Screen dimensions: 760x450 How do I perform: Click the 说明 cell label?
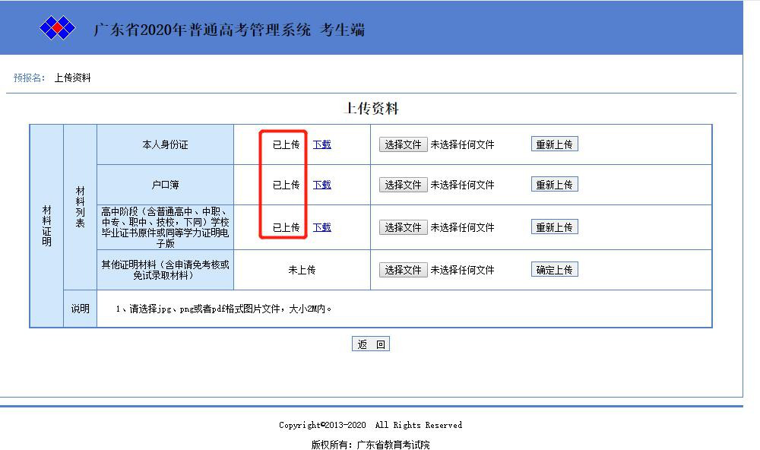tap(81, 309)
